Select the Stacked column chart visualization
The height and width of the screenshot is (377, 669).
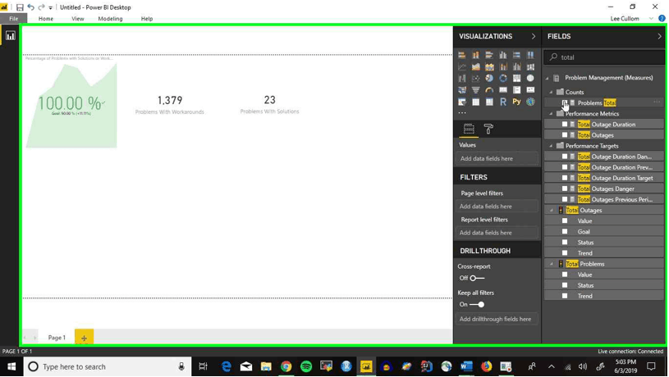476,55
